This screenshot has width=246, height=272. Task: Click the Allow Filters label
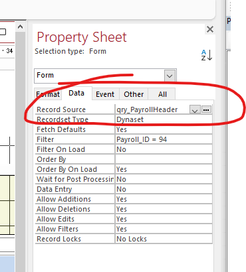pos(57,229)
